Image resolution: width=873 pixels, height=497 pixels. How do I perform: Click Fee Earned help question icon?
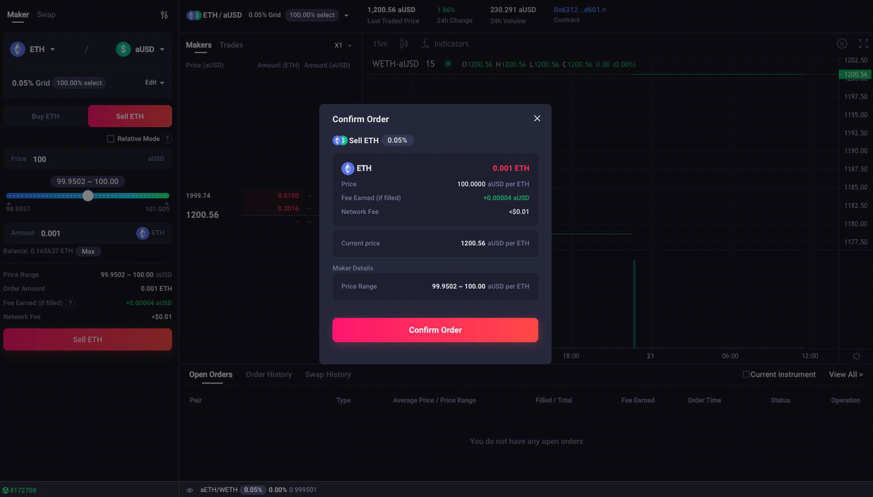pos(70,303)
